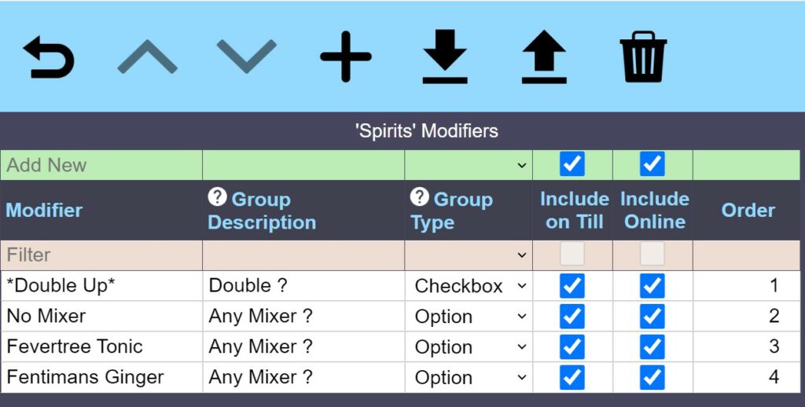Sort by the Modifier column header
The image size is (805, 407).
(x=45, y=210)
